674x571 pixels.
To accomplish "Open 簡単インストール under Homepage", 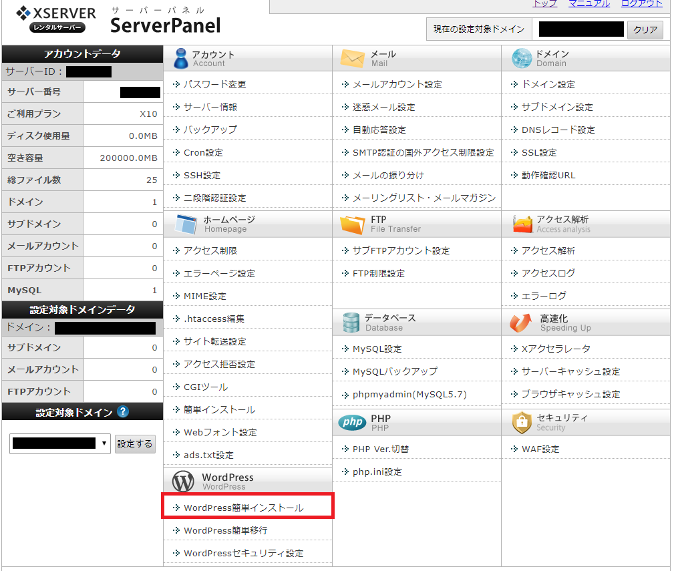I will coord(219,410).
